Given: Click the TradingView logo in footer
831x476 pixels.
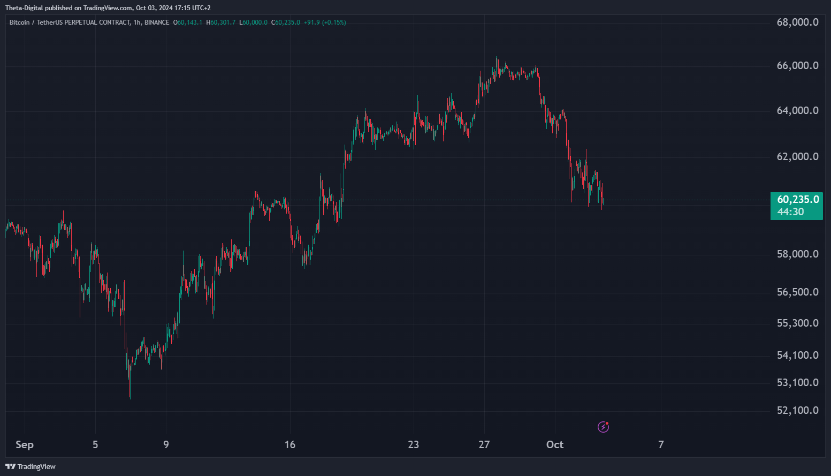Looking at the screenshot, I should pos(31,466).
